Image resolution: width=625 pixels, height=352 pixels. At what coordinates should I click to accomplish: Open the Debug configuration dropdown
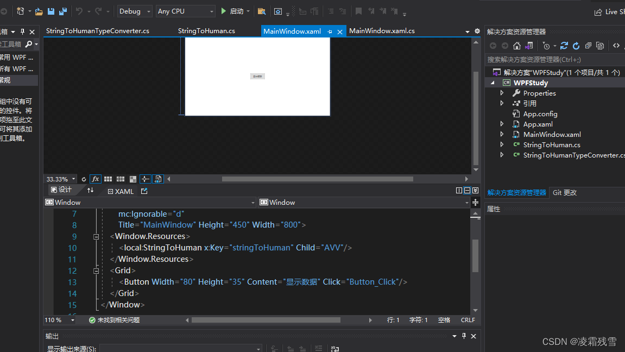coord(134,11)
